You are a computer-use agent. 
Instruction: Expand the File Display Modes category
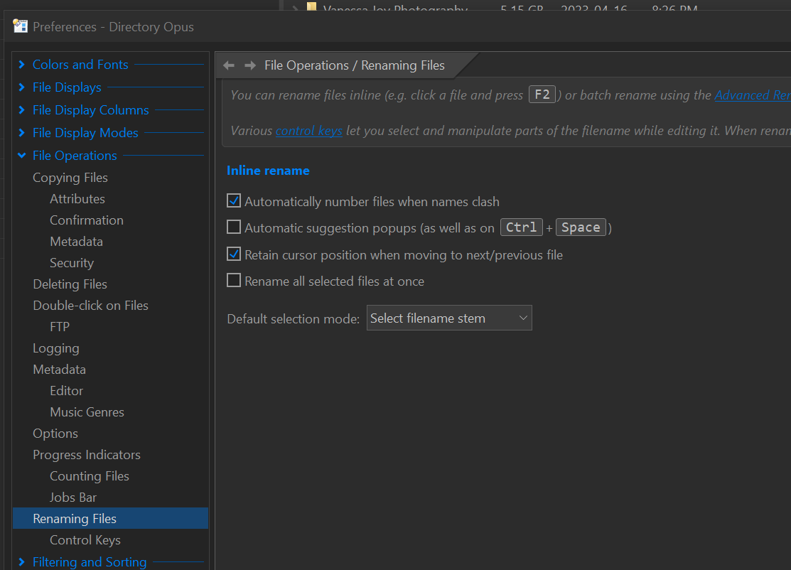click(x=22, y=132)
